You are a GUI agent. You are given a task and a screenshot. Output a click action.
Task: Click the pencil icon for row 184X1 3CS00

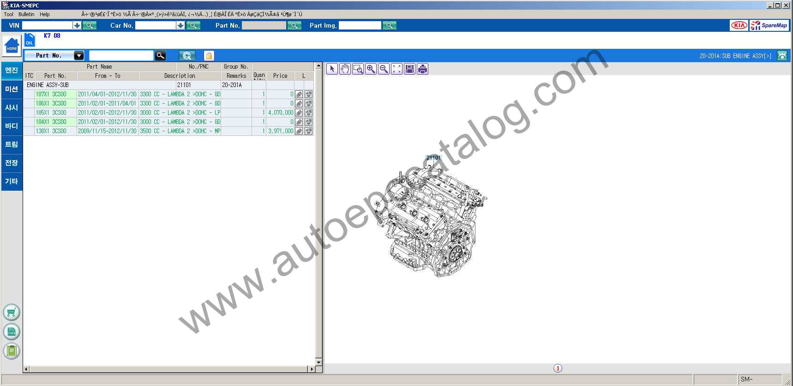299,122
